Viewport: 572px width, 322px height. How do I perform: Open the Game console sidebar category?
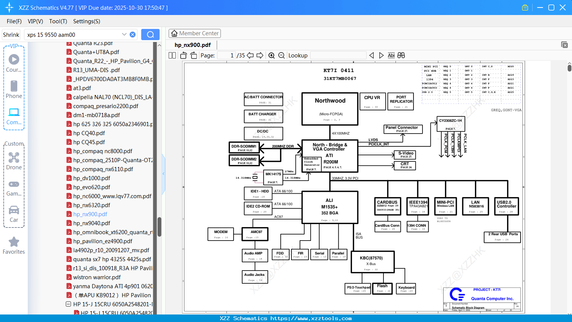click(14, 188)
